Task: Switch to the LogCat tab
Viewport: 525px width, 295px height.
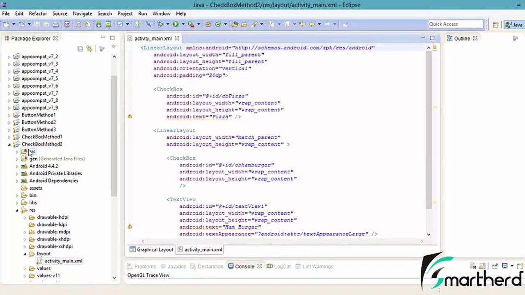Action: pos(279,266)
